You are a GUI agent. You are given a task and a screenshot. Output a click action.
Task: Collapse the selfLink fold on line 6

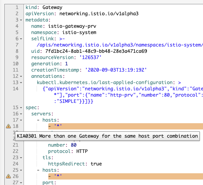(x=21, y=39)
